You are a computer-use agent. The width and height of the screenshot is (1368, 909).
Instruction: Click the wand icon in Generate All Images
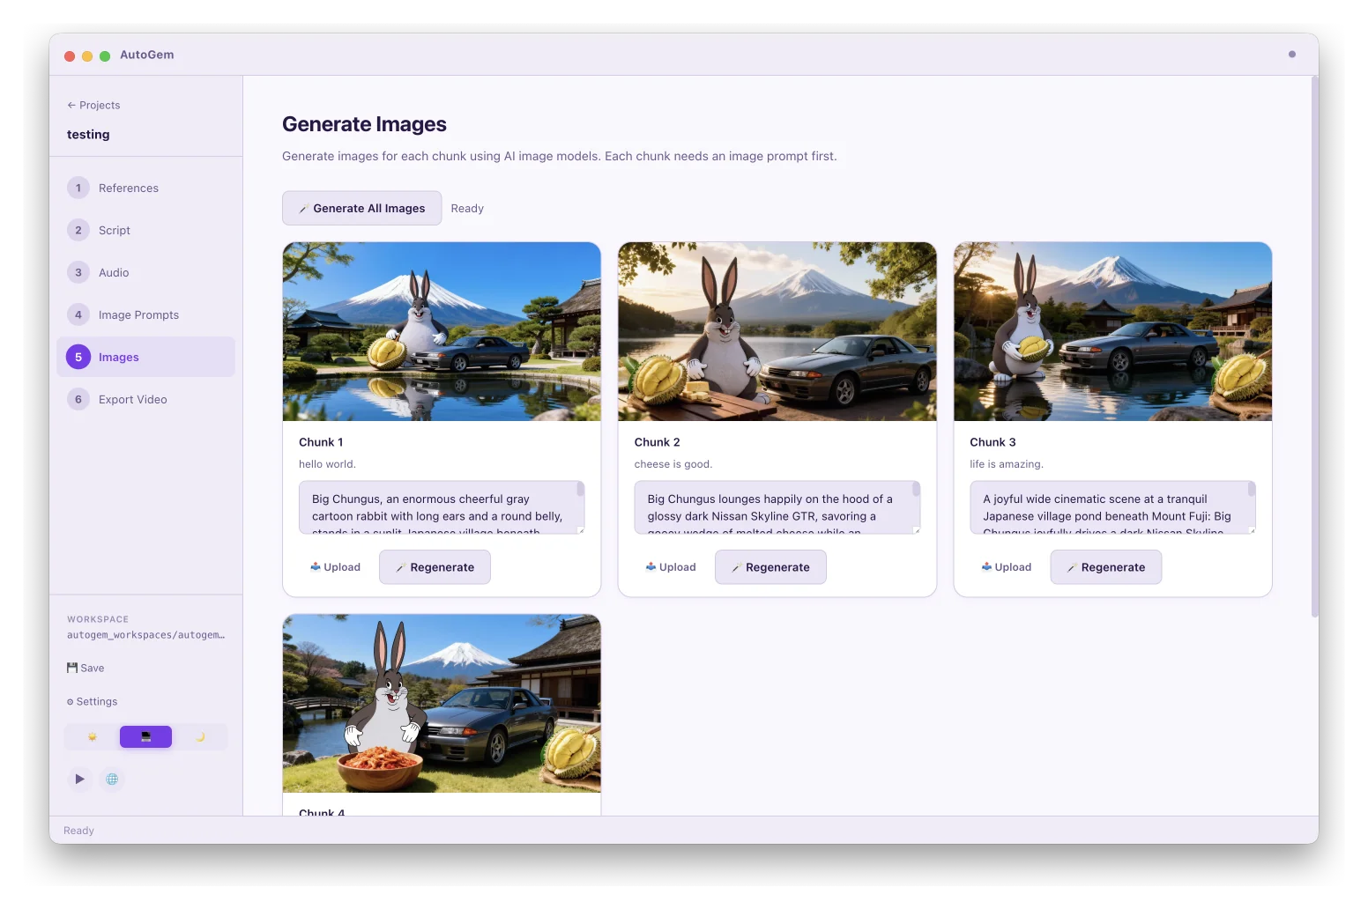tap(303, 209)
